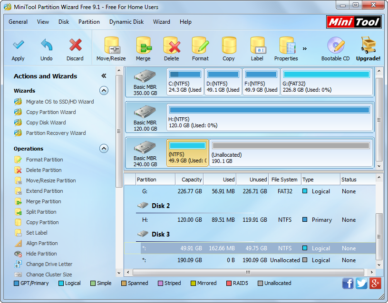Select the D: NTFS partition block

[x=223, y=82]
